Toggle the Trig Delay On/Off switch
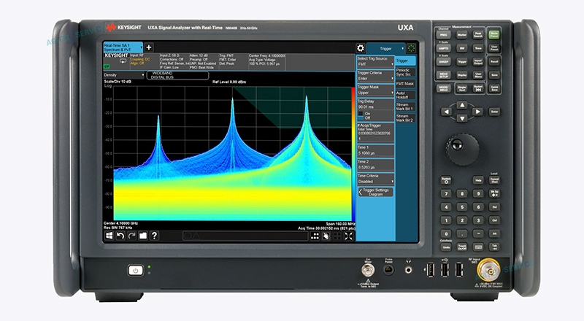 (361, 116)
